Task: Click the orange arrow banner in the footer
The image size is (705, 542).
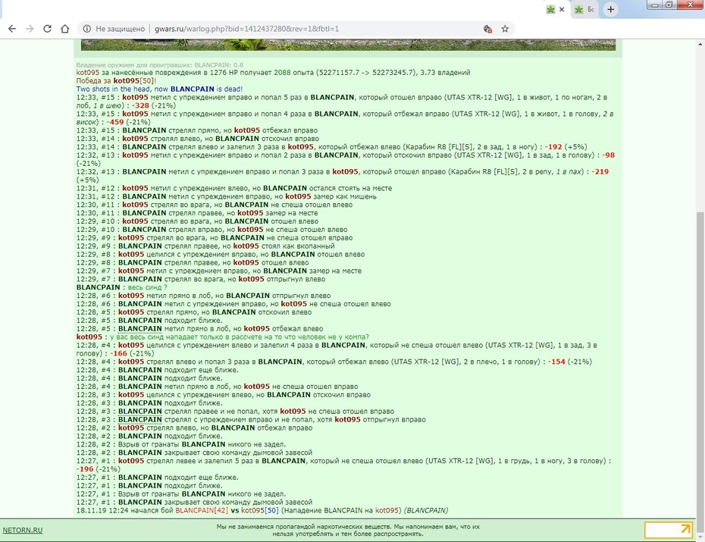Action: [x=668, y=531]
